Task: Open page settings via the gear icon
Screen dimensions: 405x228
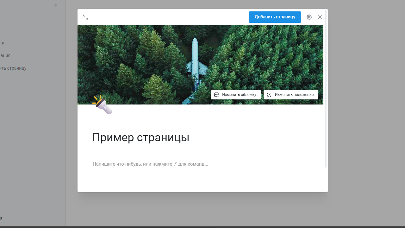Action: pyautogui.click(x=309, y=17)
